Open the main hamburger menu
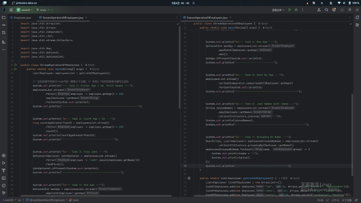This screenshot has width=361, height=203. coord(11,10)
